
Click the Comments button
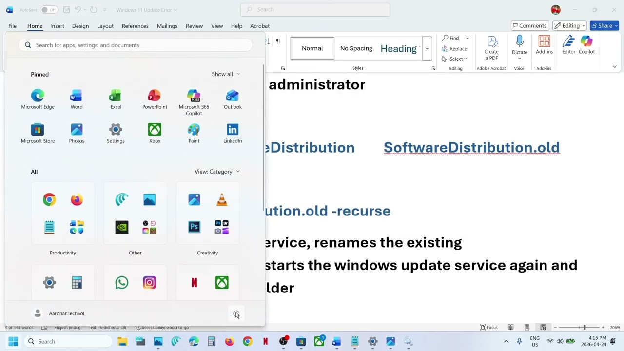pyautogui.click(x=530, y=26)
